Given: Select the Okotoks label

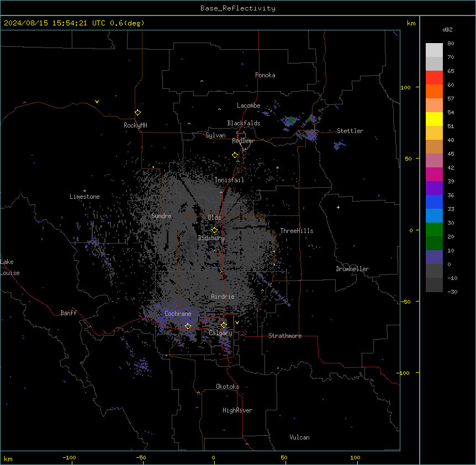Looking at the screenshot, I should coord(228,387).
